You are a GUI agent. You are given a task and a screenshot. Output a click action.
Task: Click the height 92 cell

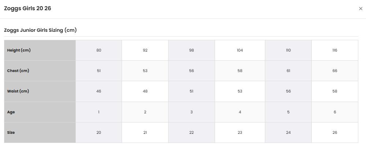click(x=145, y=50)
